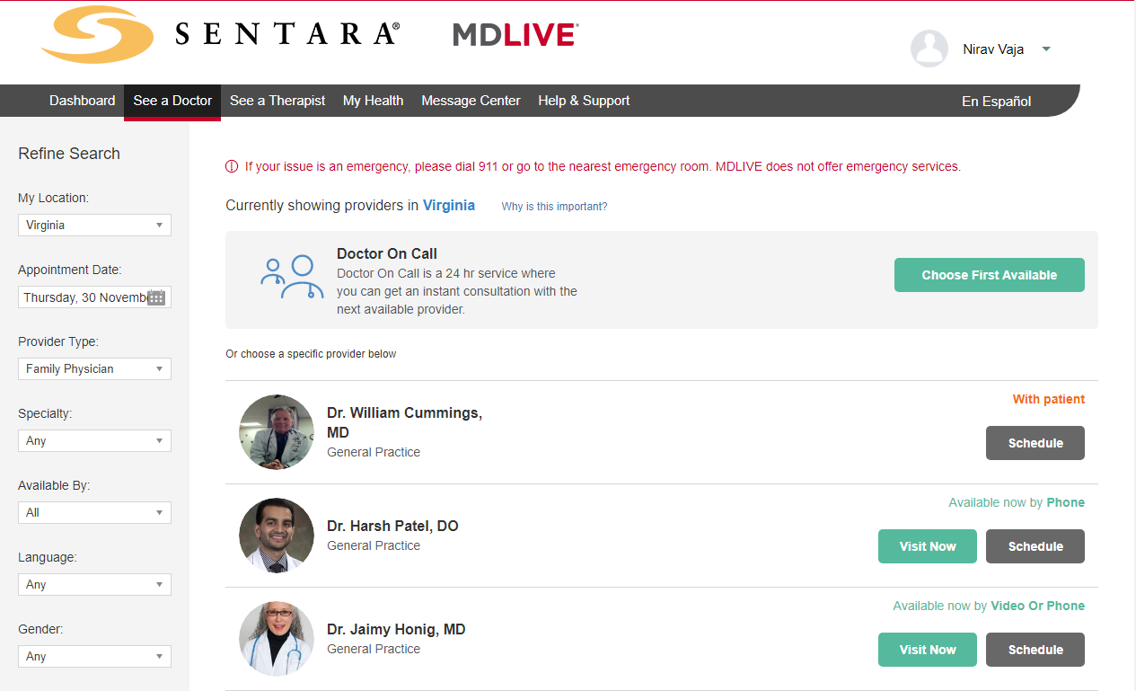Schedule with Dr. William Cummings

coord(1035,443)
